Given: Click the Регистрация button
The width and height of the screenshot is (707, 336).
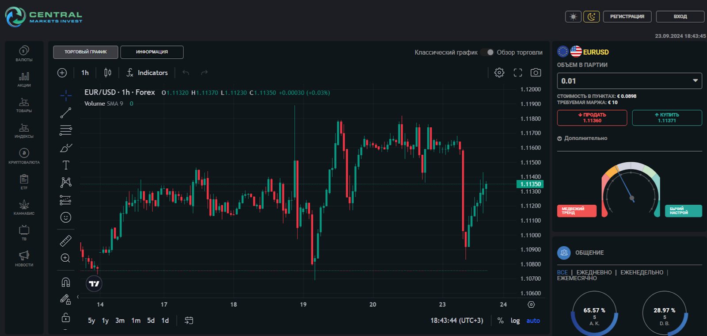Looking at the screenshot, I should tap(627, 17).
